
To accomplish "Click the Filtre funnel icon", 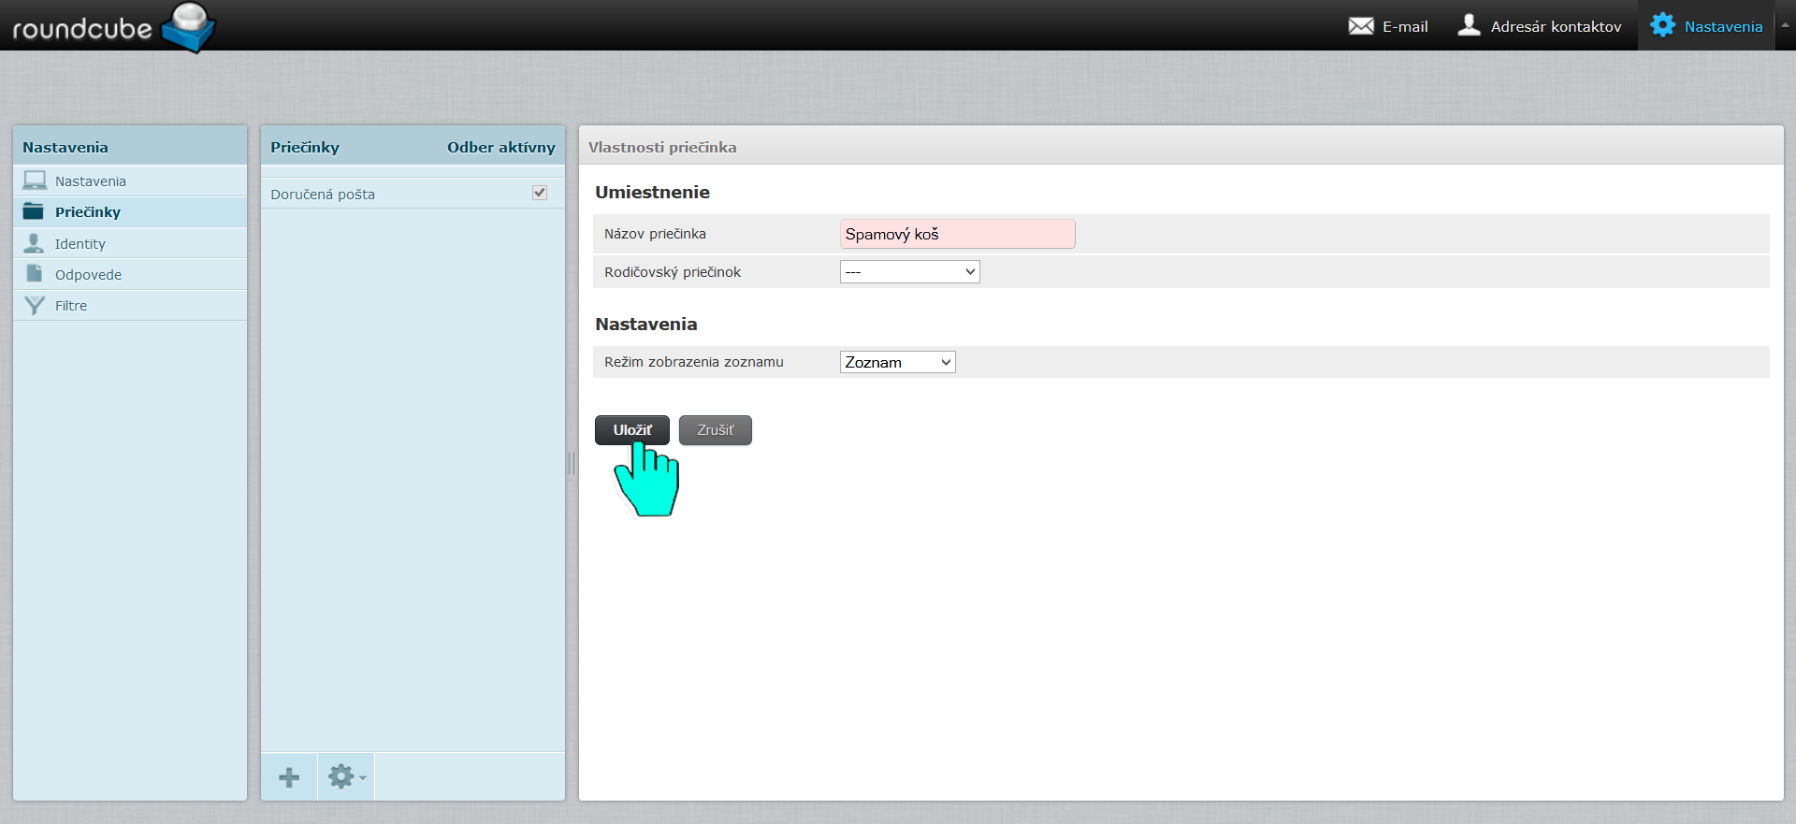I will tap(35, 306).
